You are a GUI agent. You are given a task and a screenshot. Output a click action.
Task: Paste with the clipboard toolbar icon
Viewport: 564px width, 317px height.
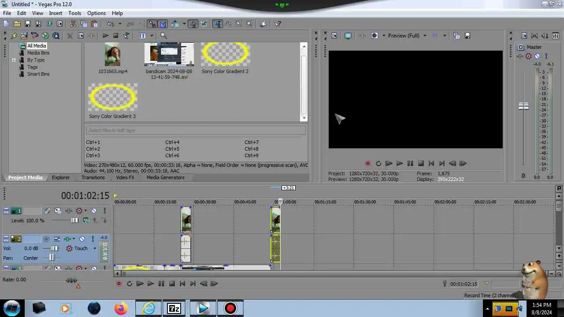click(94, 24)
